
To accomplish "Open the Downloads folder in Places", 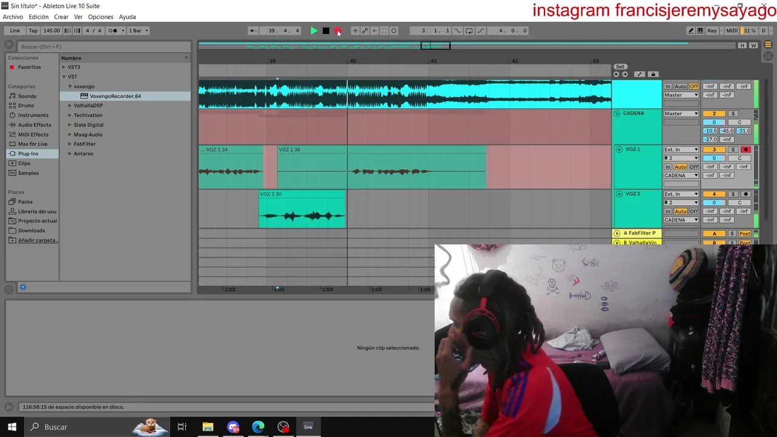I will click(31, 231).
